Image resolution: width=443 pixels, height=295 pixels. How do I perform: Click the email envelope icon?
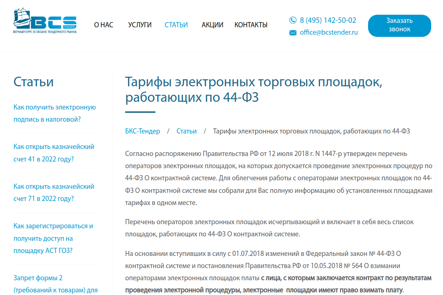tap(293, 33)
